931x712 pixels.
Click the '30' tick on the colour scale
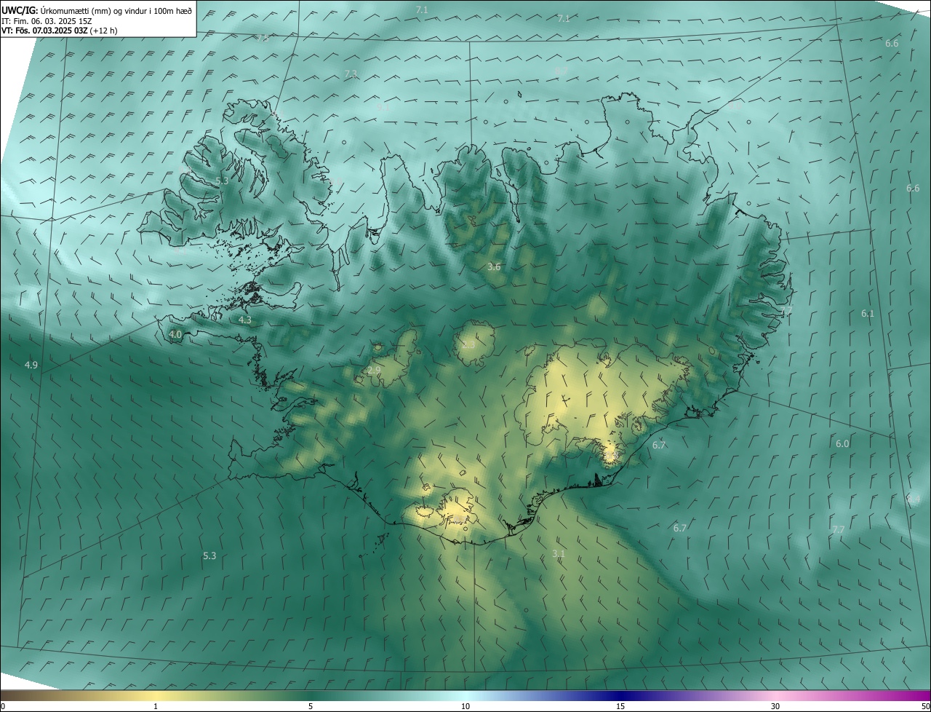pos(775,706)
